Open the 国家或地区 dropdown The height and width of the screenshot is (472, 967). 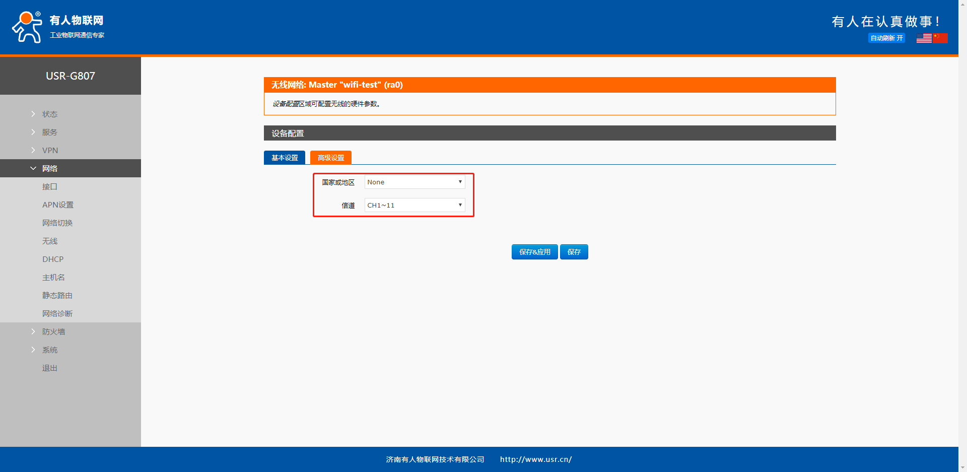click(414, 182)
